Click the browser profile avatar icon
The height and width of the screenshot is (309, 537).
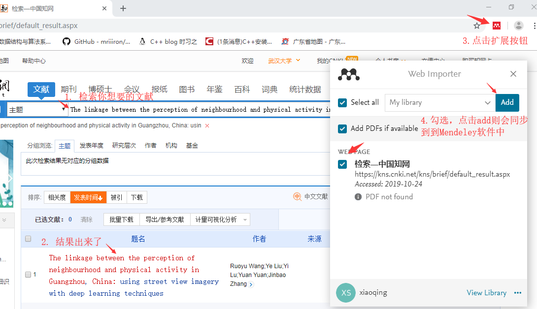[x=518, y=25]
